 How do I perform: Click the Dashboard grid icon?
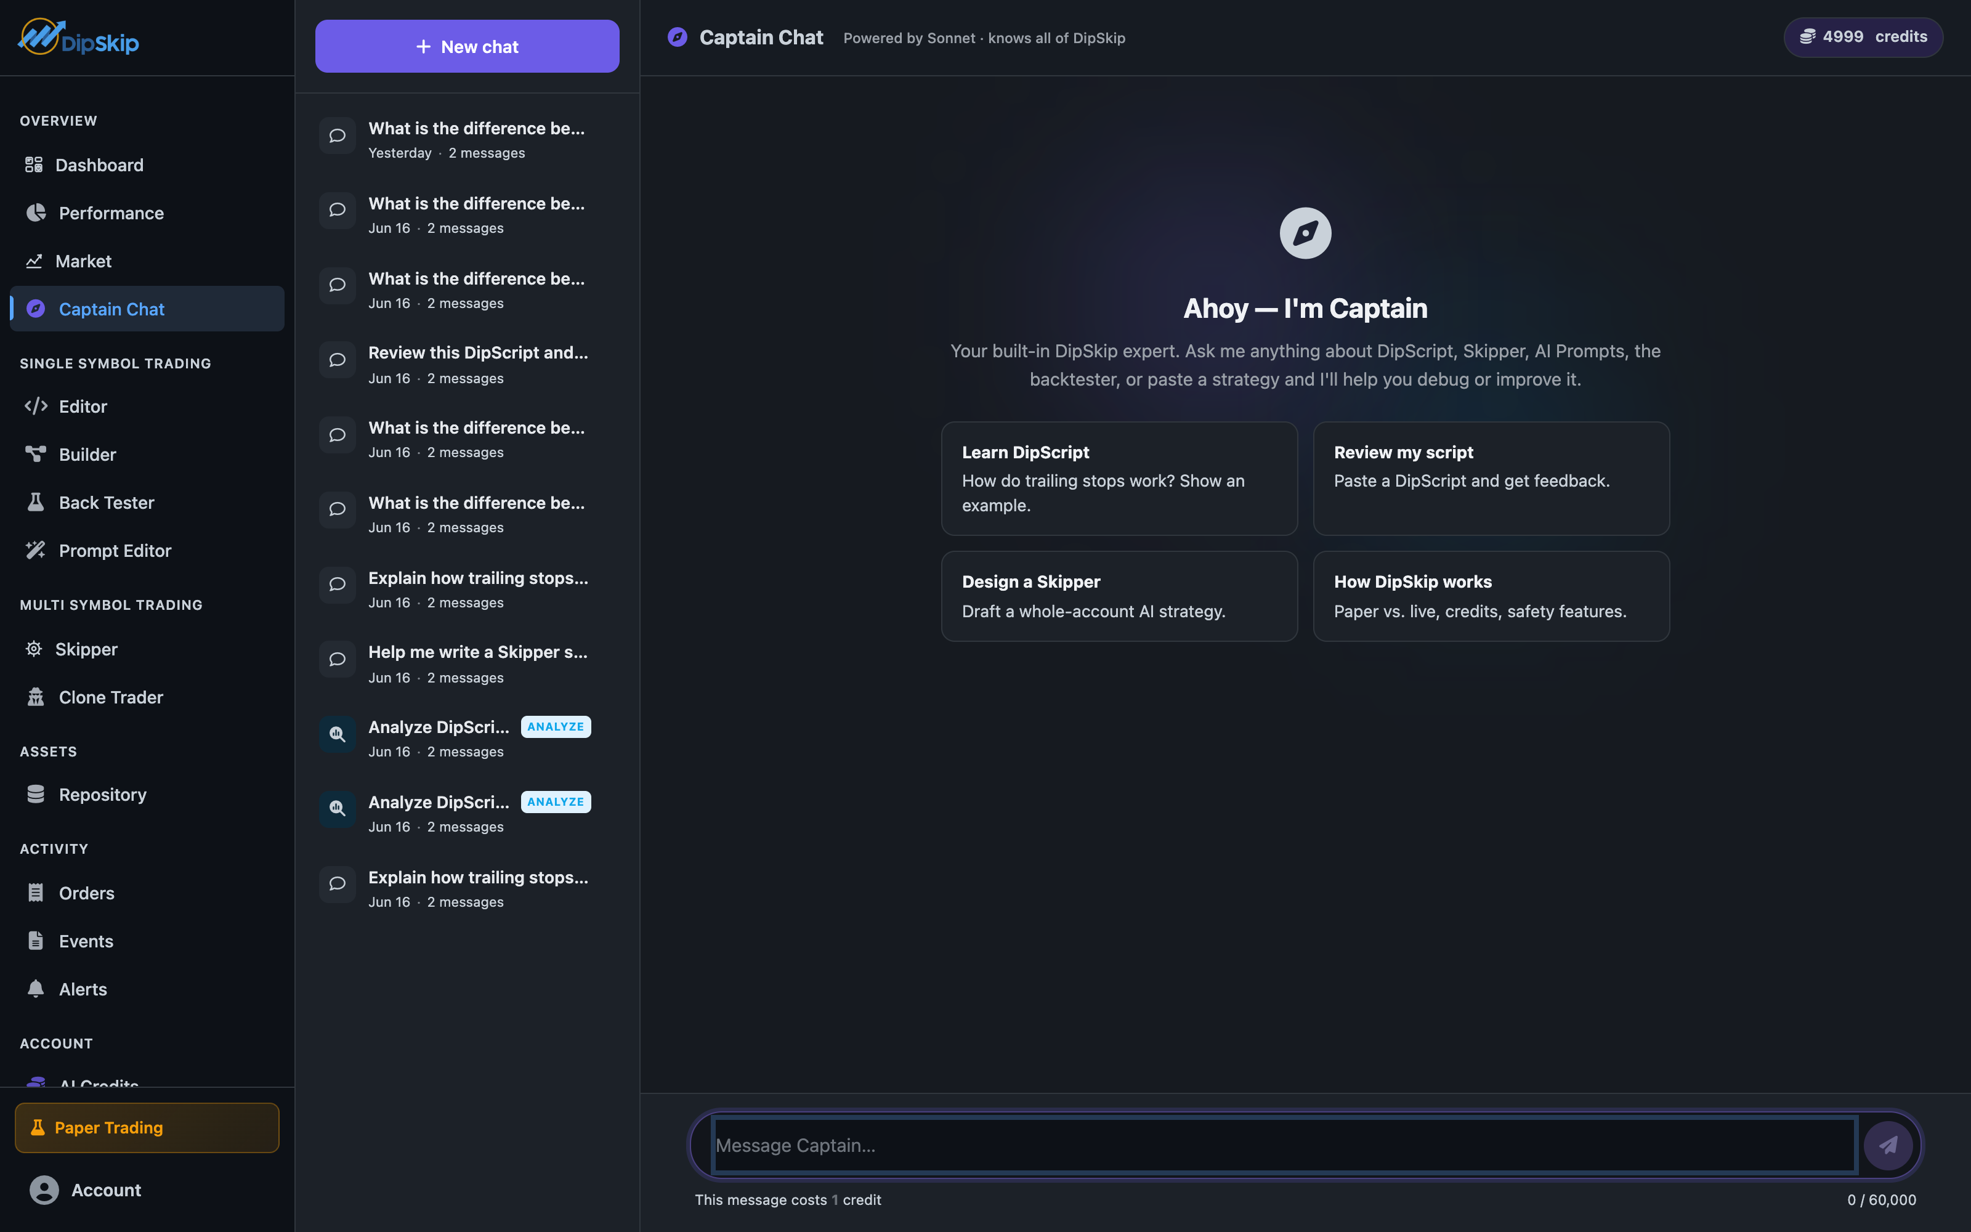pos(33,166)
